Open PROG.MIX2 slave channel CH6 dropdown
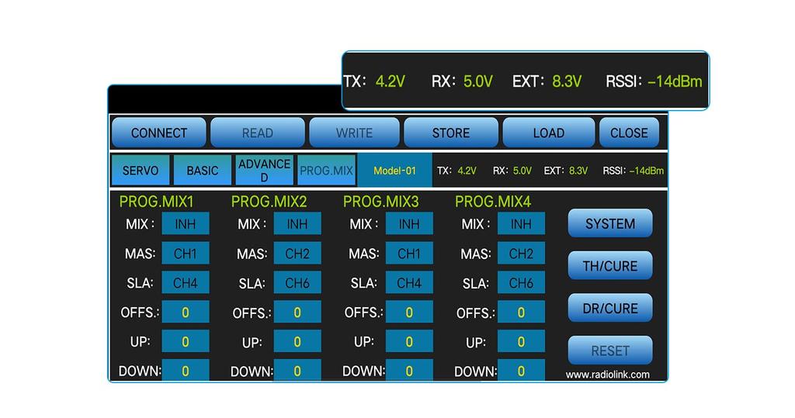The width and height of the screenshot is (795, 418). click(297, 283)
